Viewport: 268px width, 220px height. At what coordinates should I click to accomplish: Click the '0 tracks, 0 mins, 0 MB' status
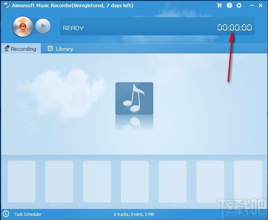click(134, 214)
